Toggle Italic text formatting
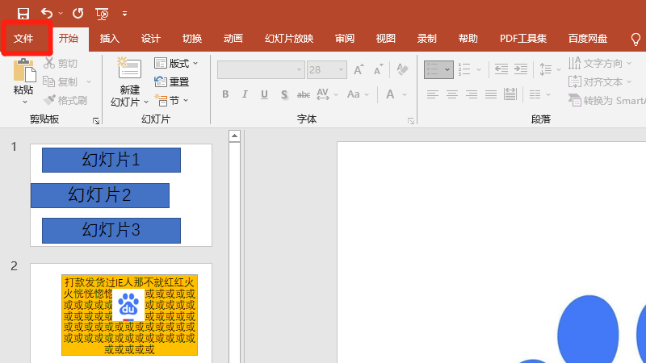The height and width of the screenshot is (363, 646). tap(245, 94)
